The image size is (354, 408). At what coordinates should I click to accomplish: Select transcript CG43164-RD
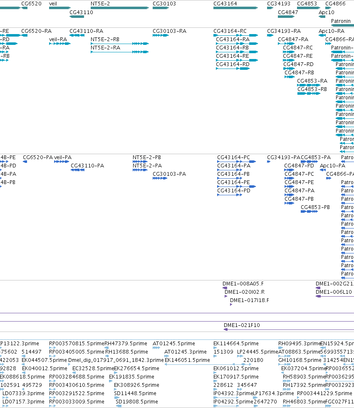pyautogui.click(x=233, y=64)
